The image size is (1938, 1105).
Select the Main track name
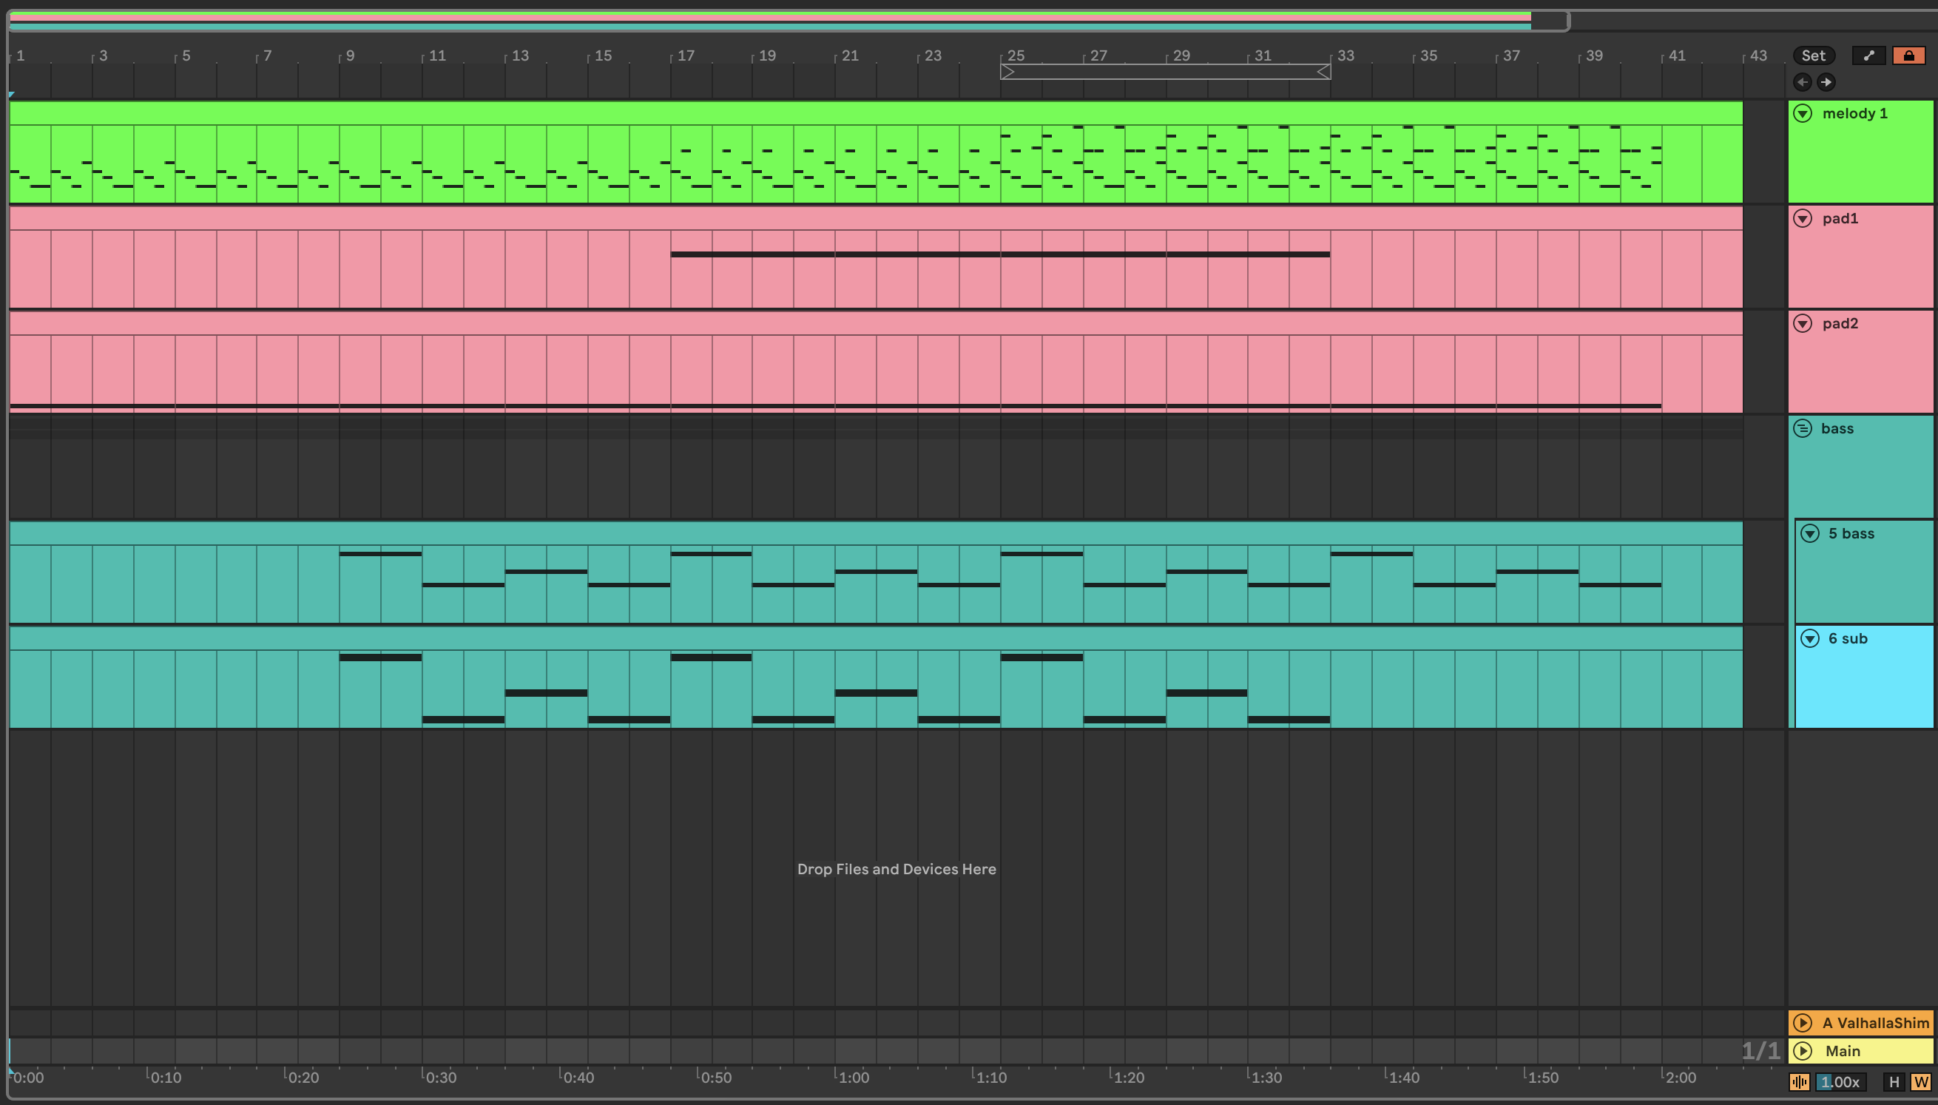coord(1843,1051)
